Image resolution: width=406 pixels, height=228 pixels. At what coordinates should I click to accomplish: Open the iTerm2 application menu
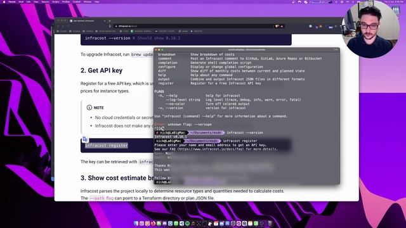[12, 1]
